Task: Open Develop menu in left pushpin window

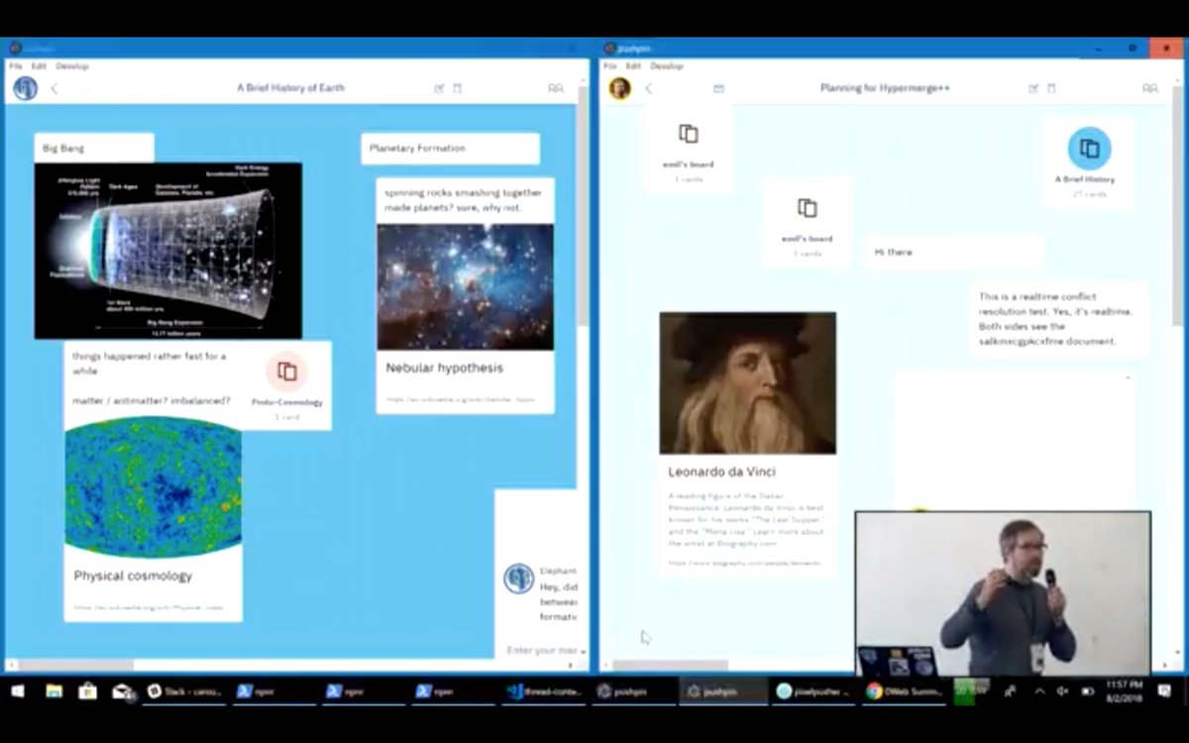Action: pos(72,66)
